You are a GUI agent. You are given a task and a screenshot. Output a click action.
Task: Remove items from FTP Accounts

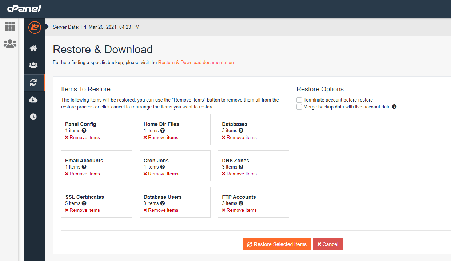pyautogui.click(x=239, y=210)
